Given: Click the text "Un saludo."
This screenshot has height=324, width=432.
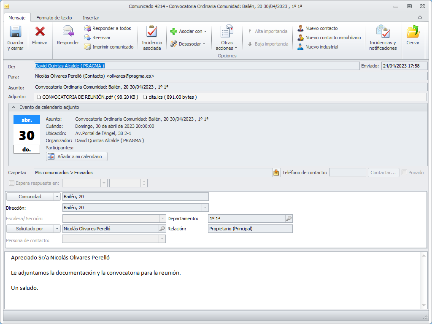Looking at the screenshot, I should (24, 288).
